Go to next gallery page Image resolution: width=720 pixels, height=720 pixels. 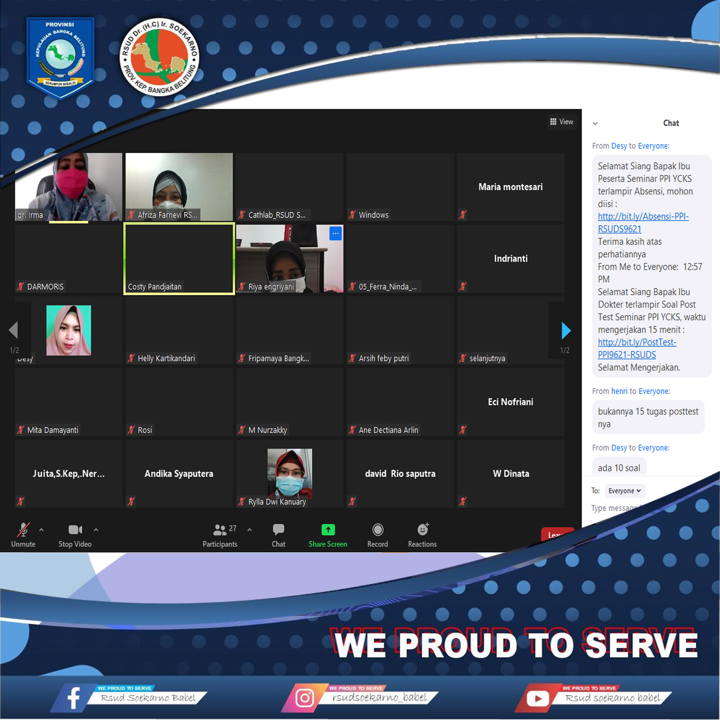tap(565, 330)
